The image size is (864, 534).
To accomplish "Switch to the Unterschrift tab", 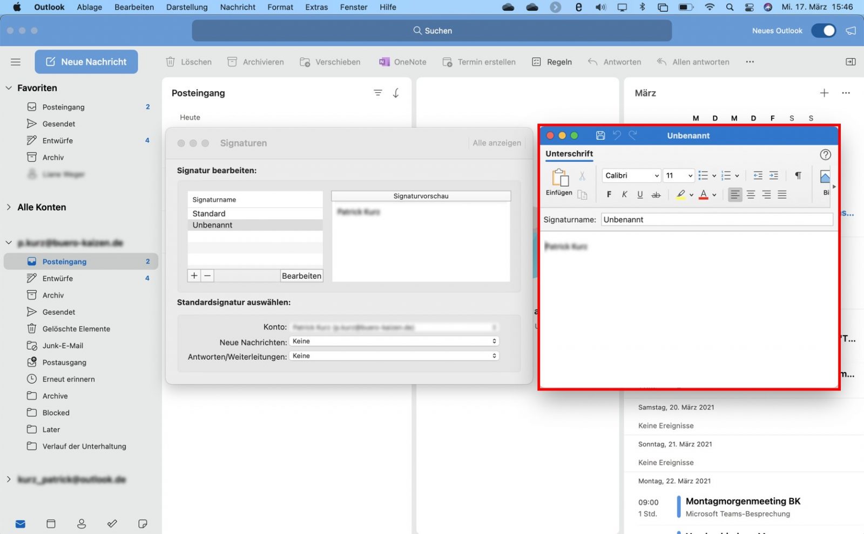I will click(x=569, y=154).
